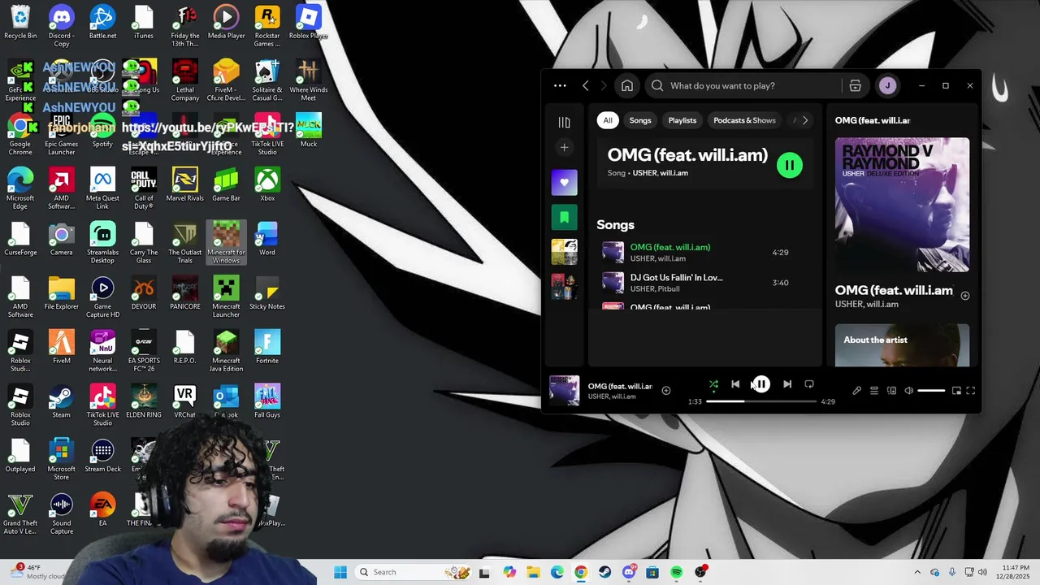The image size is (1040, 585).
Task: Select the All filter chip
Action: click(x=607, y=120)
